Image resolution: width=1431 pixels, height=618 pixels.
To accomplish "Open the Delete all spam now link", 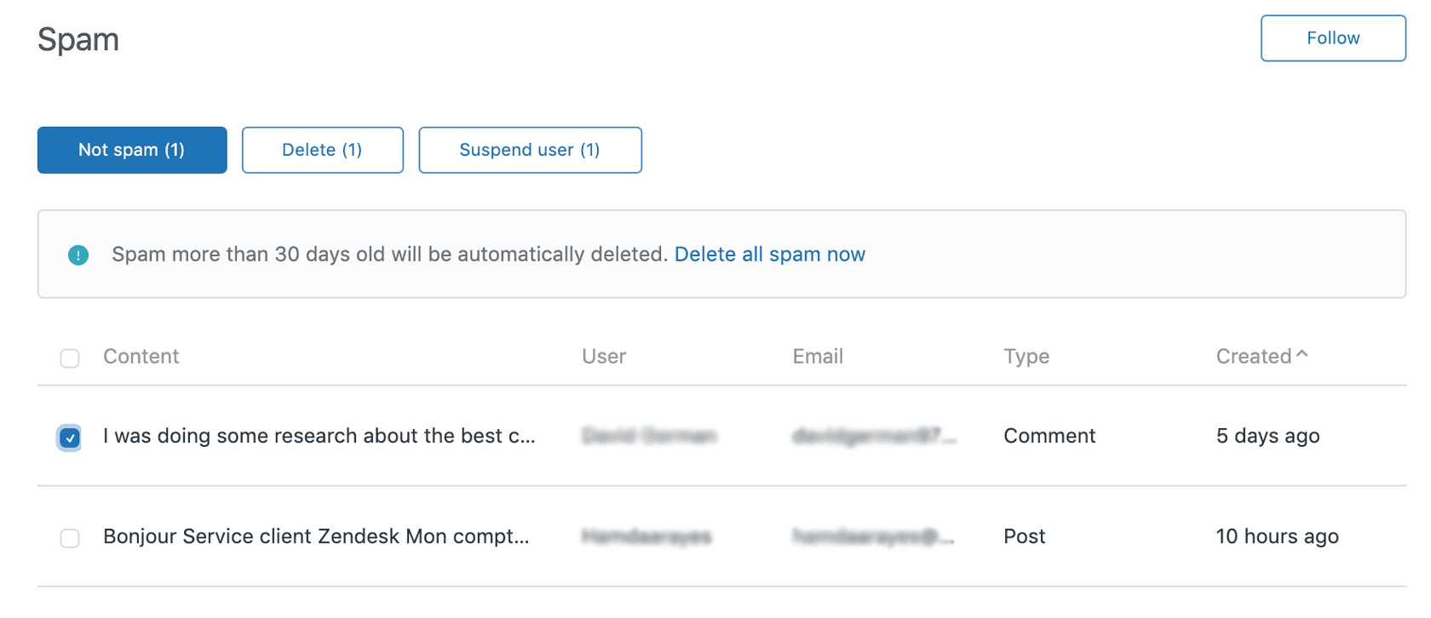I will point(769,254).
